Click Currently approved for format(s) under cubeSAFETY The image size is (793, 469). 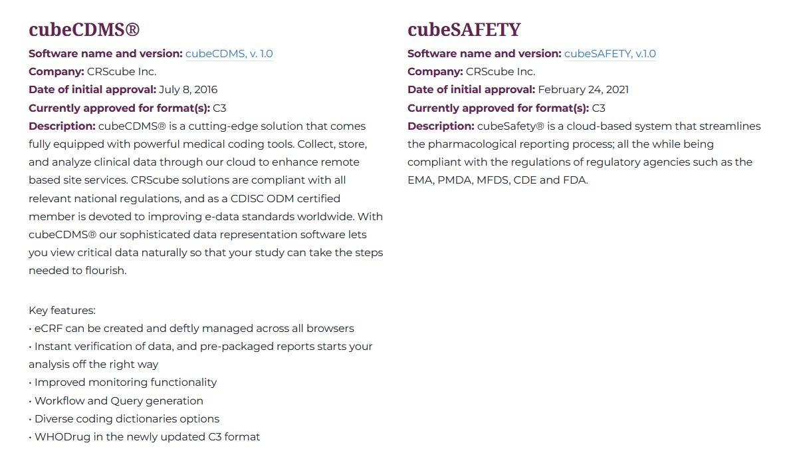498,108
